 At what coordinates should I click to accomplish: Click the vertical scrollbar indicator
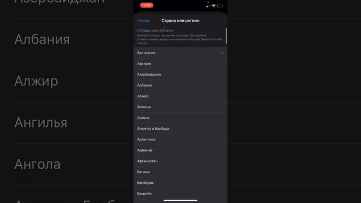point(226,36)
